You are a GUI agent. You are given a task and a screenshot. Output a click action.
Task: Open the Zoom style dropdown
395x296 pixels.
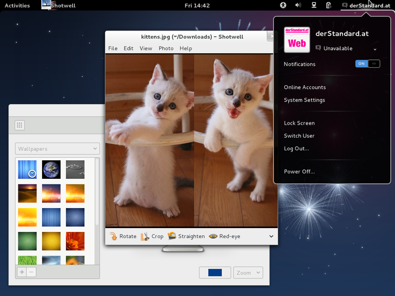pos(248,272)
